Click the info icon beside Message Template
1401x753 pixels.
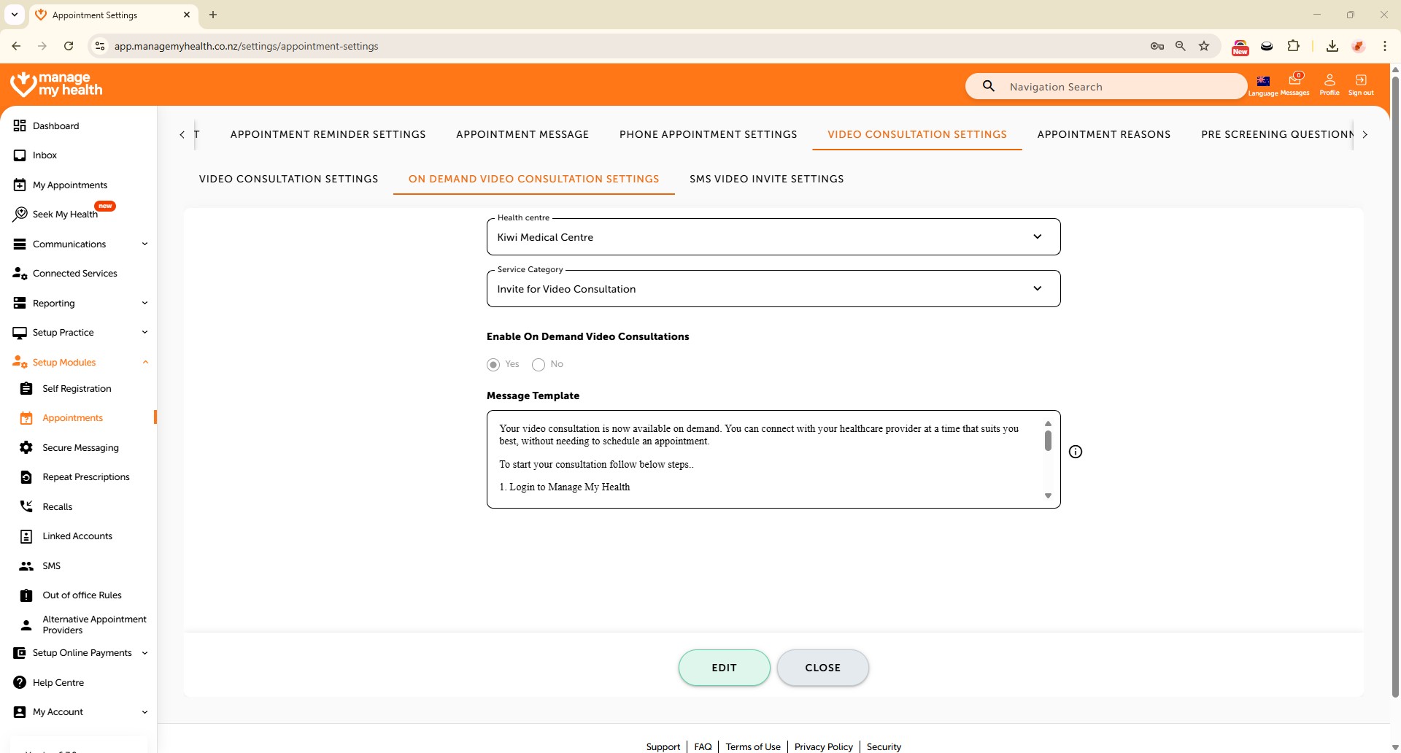pyautogui.click(x=1075, y=452)
